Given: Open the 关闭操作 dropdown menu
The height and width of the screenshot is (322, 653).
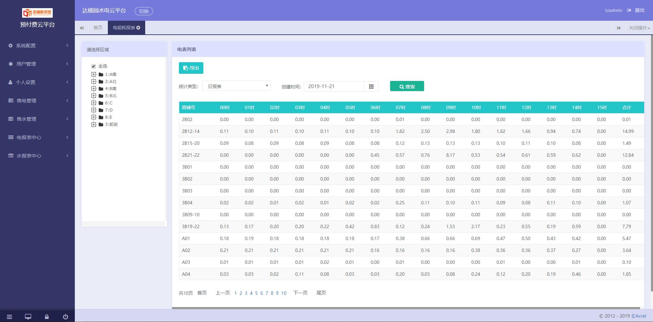Looking at the screenshot, I should pyautogui.click(x=639, y=28).
